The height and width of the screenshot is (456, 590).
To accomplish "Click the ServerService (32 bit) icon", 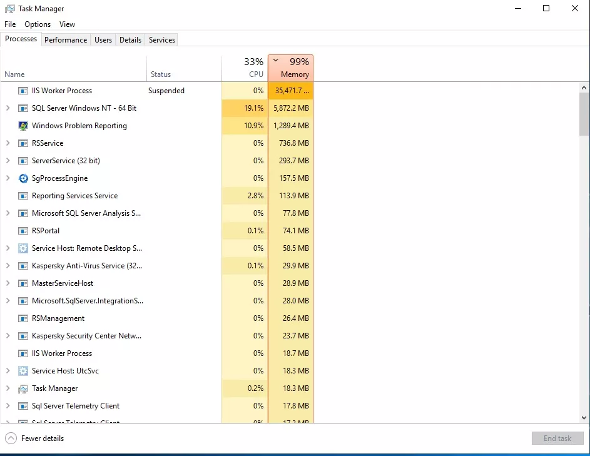I will [23, 161].
